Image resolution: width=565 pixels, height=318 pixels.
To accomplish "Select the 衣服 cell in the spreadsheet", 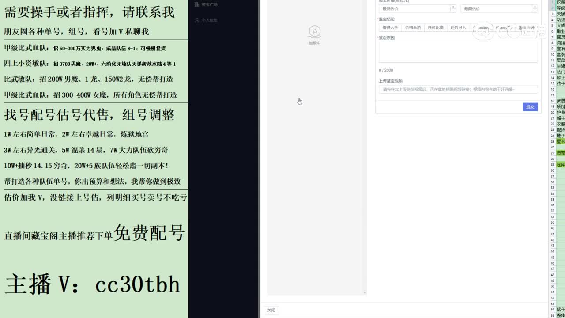I will [561, 124].
